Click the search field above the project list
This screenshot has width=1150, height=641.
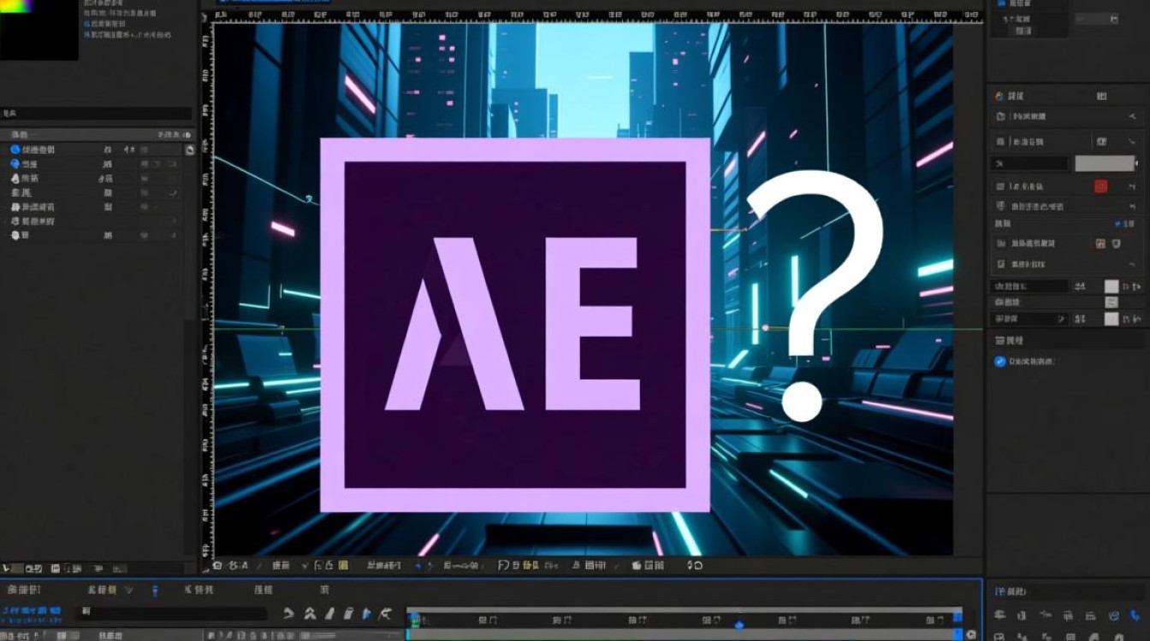click(x=96, y=114)
